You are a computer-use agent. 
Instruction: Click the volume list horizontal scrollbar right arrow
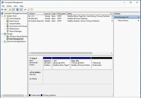(x=111, y=53)
